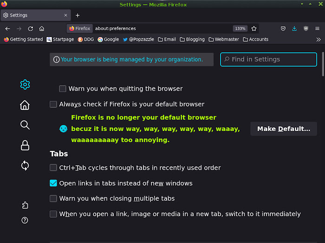Screen dimensions: 325x243
Task: Open General settings gear in sidebar
Action: point(25,85)
